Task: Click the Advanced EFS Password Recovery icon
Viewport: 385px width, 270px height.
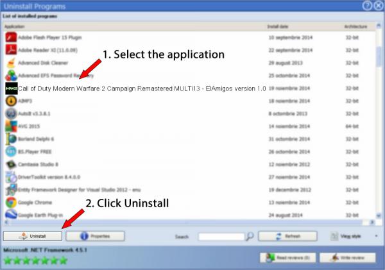Action: click(x=11, y=75)
